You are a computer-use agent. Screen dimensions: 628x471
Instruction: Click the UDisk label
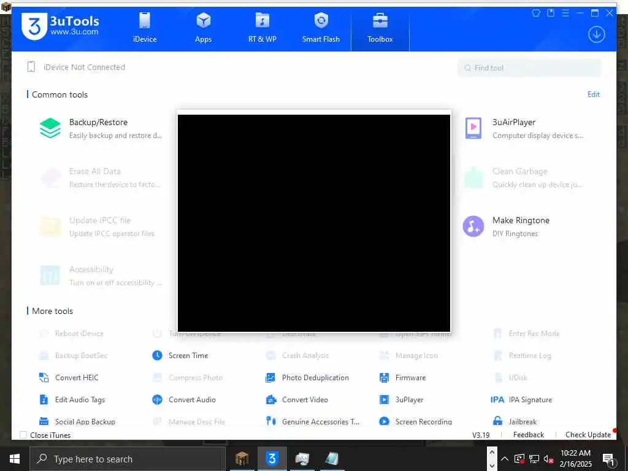518,377
